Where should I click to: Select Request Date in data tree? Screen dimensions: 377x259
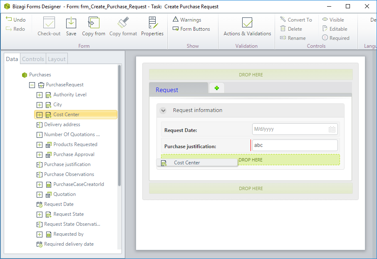coord(55,204)
